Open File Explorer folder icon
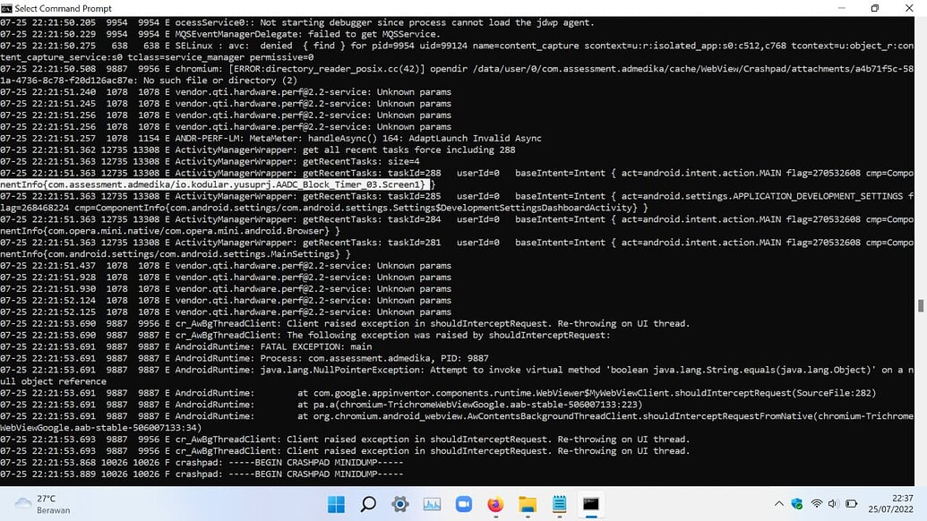 click(x=528, y=505)
